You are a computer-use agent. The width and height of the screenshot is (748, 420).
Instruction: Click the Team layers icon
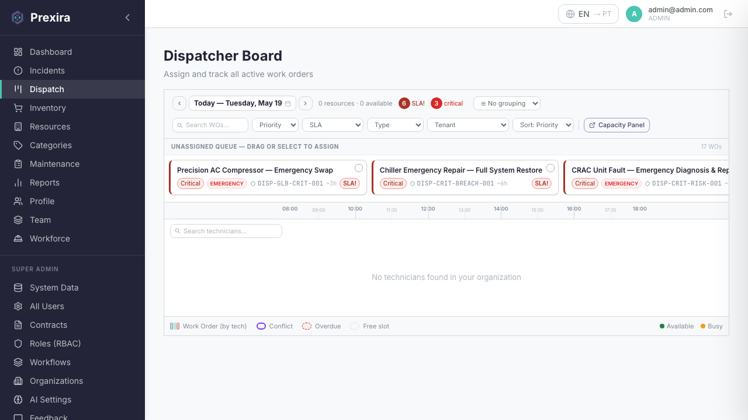(x=18, y=220)
